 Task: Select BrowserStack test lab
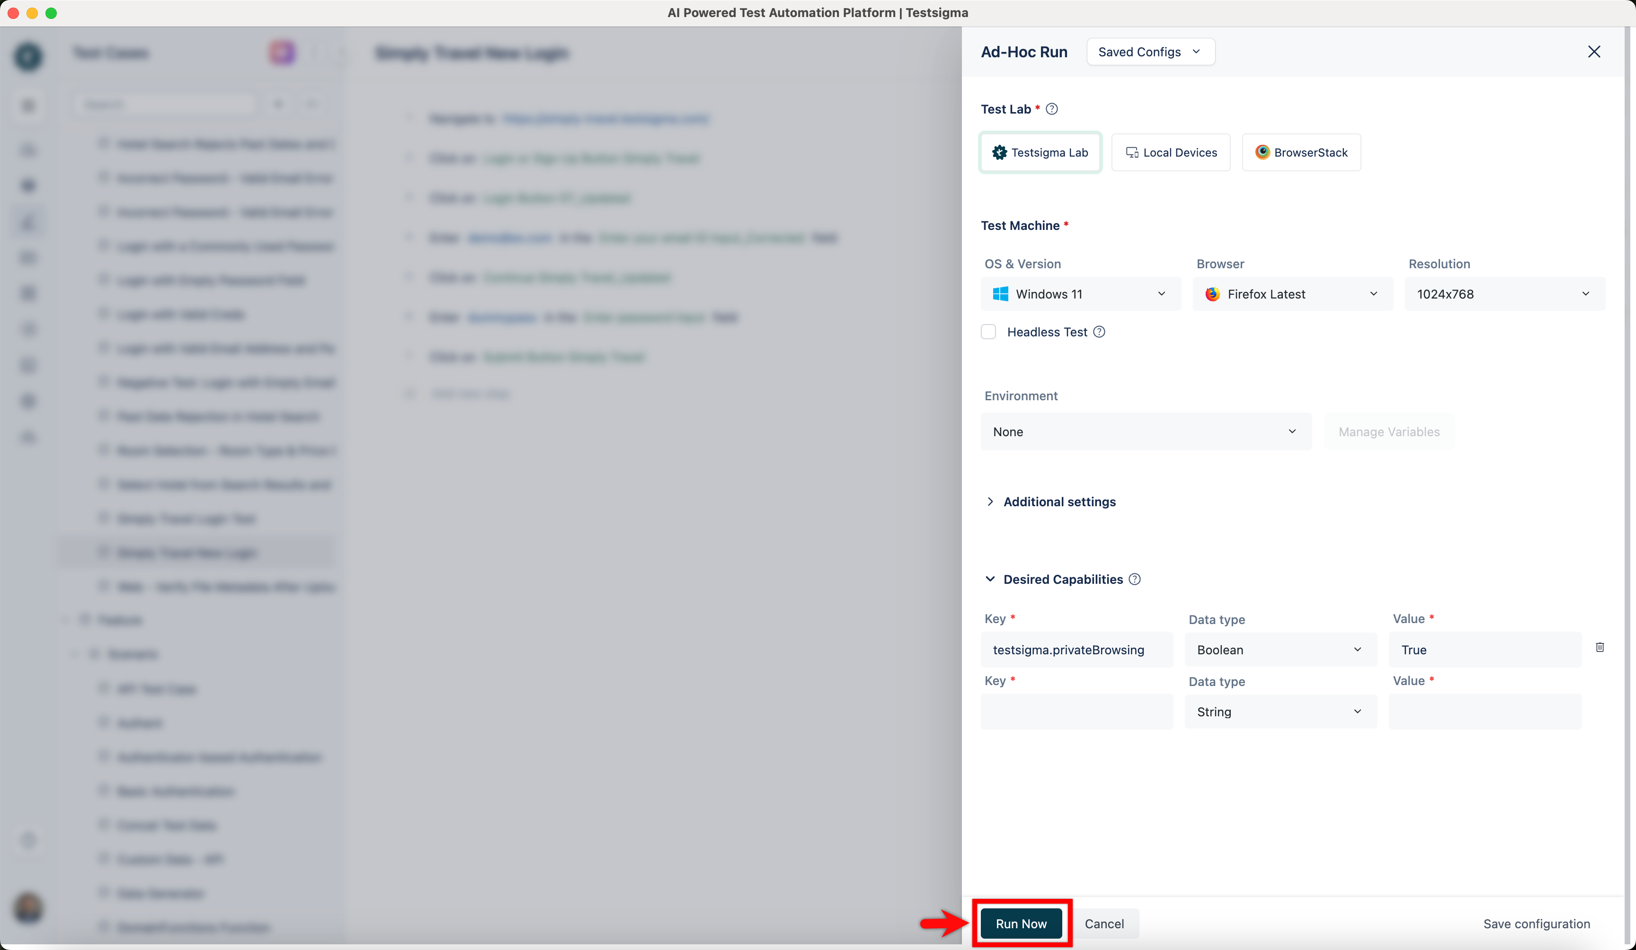(1301, 152)
